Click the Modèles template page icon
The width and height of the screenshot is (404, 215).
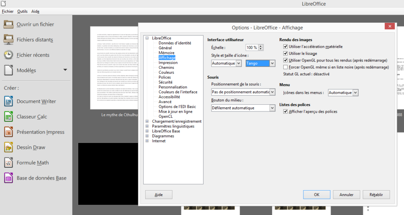click(x=9, y=70)
